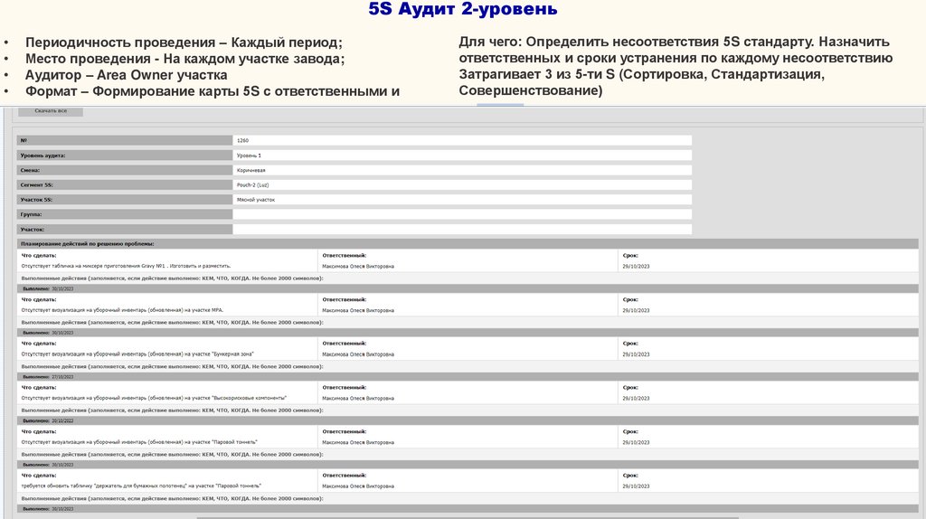Click the "Выполнено: 27/10/2023" status bar
The height and width of the screenshot is (519, 926).
pyautogui.click(x=468, y=377)
